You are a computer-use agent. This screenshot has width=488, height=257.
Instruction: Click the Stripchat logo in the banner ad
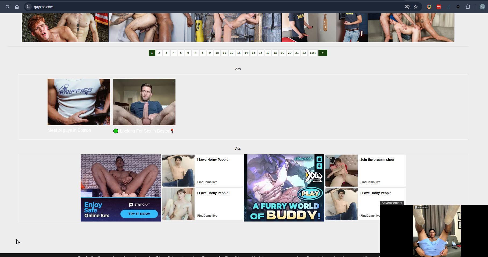tap(139, 205)
